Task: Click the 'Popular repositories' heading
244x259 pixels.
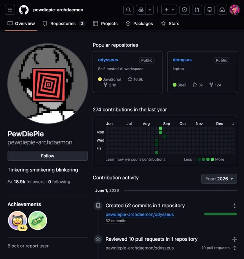Action: 115,45
